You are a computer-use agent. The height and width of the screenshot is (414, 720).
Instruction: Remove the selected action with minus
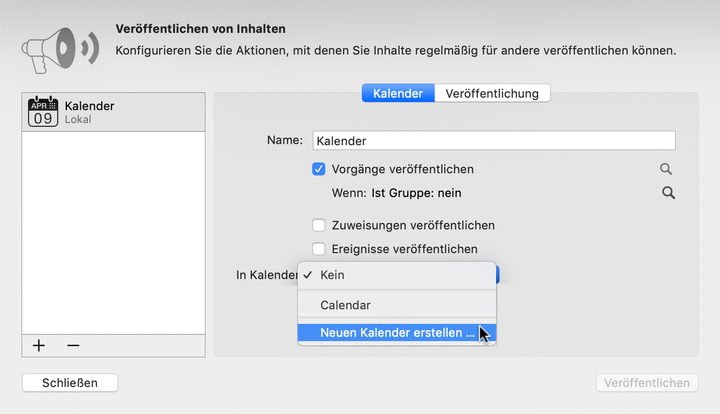(x=73, y=345)
